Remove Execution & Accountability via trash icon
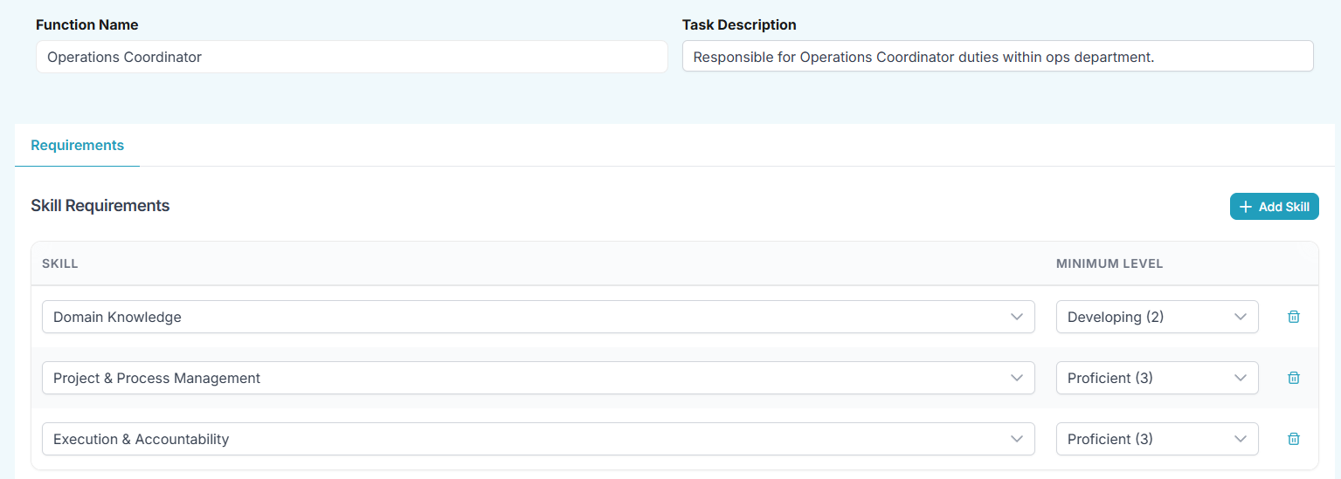1341x479 pixels. click(x=1294, y=439)
